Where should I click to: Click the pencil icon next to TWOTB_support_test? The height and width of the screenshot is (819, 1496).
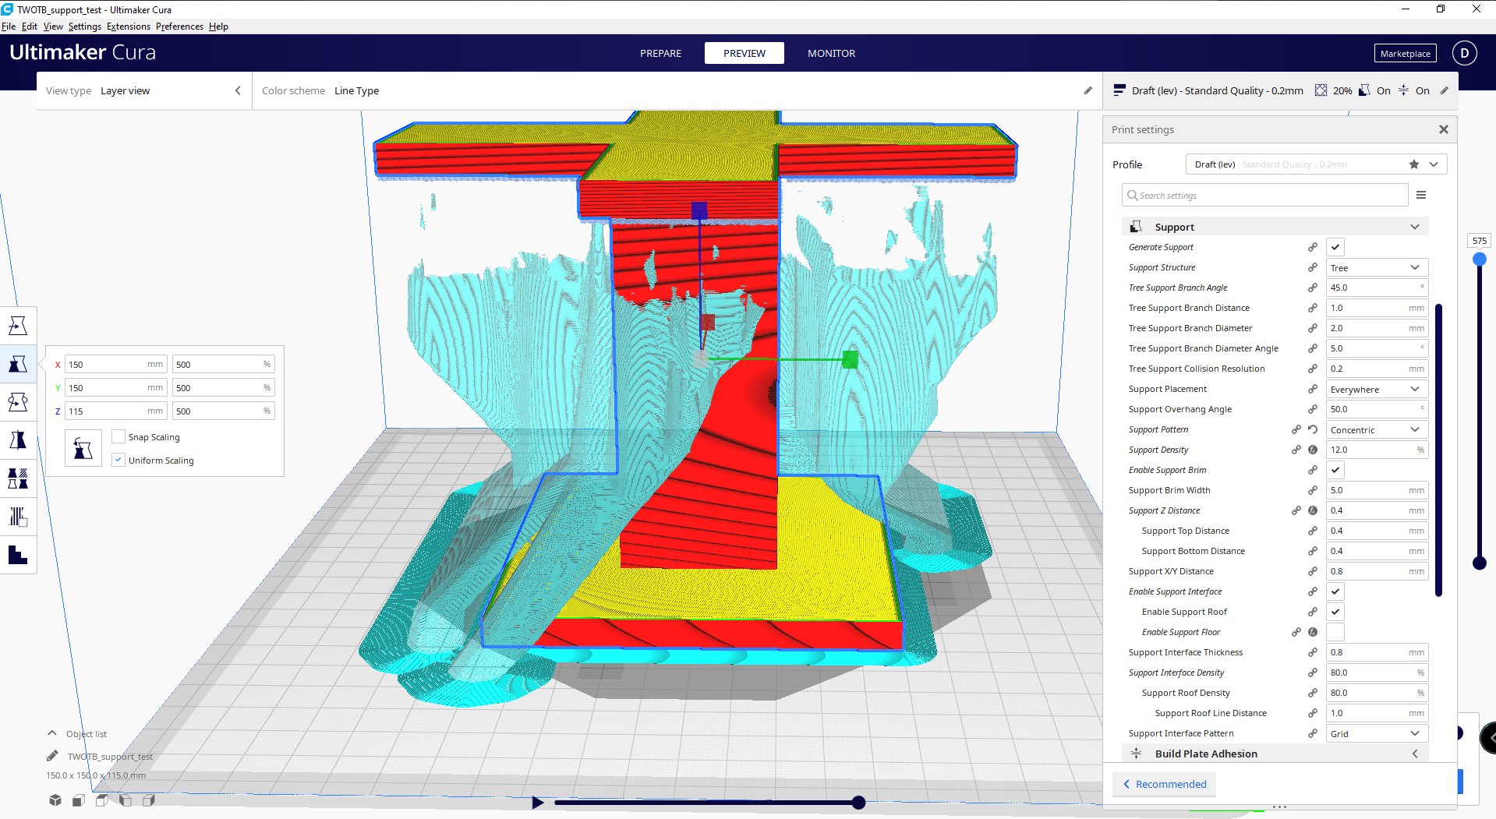[52, 756]
